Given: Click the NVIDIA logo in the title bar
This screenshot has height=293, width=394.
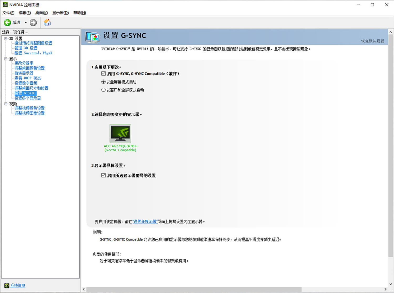Looking at the screenshot, I should pyautogui.click(x=6, y=4).
